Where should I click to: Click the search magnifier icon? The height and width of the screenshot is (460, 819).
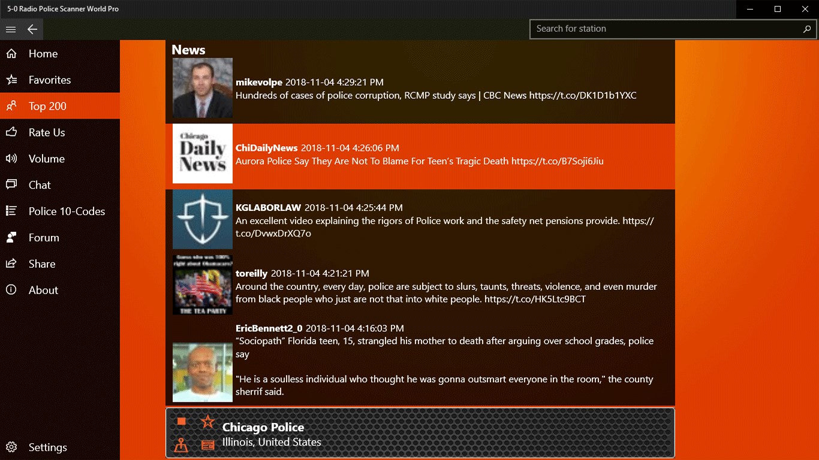pyautogui.click(x=807, y=29)
